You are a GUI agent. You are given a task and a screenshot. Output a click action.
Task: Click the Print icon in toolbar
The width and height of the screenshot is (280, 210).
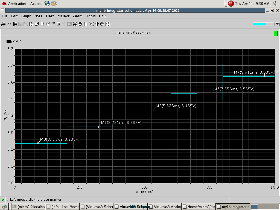3,24
